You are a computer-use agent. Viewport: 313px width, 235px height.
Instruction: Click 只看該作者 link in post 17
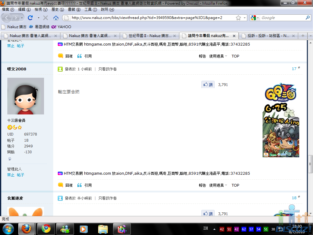coord(107,69)
